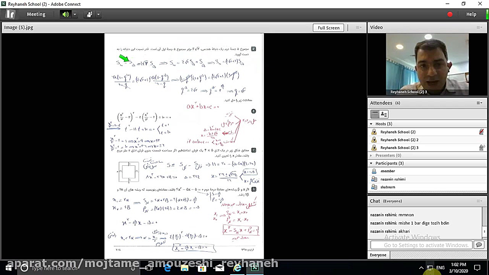Expand the speaker options dropdown arrow
The height and width of the screenshot is (275, 489).
(x=74, y=15)
